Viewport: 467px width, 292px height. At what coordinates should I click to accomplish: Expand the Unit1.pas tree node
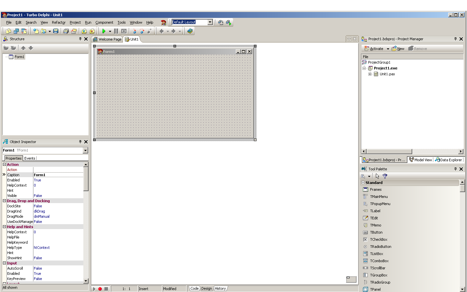[370, 74]
